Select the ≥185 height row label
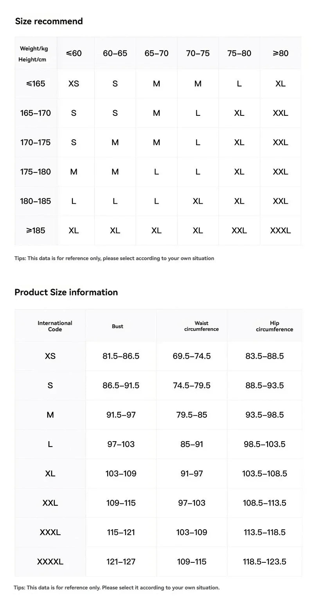This screenshot has height=598, width=313. pyautogui.click(x=36, y=230)
